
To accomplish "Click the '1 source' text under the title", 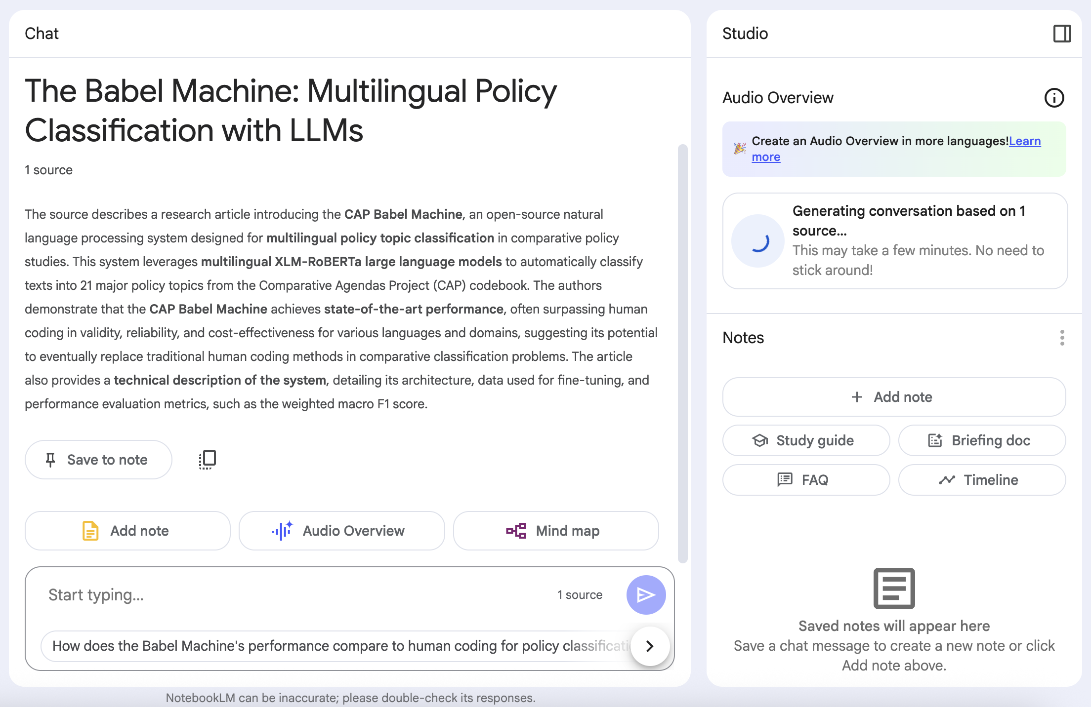I will [x=49, y=170].
